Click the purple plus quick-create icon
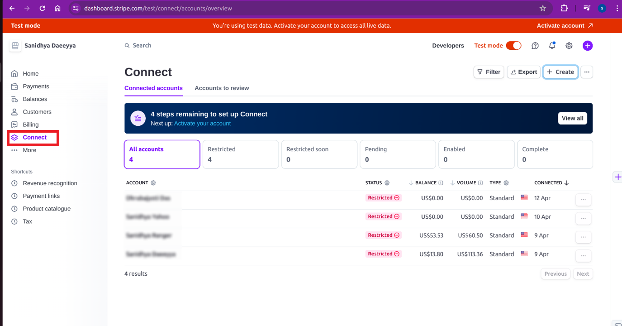Viewport: 622px width, 326px height. (x=587, y=46)
